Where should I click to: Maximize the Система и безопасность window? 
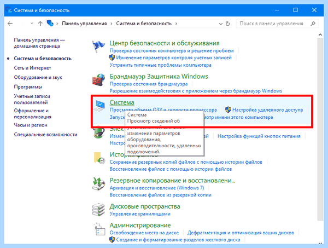point(295,10)
